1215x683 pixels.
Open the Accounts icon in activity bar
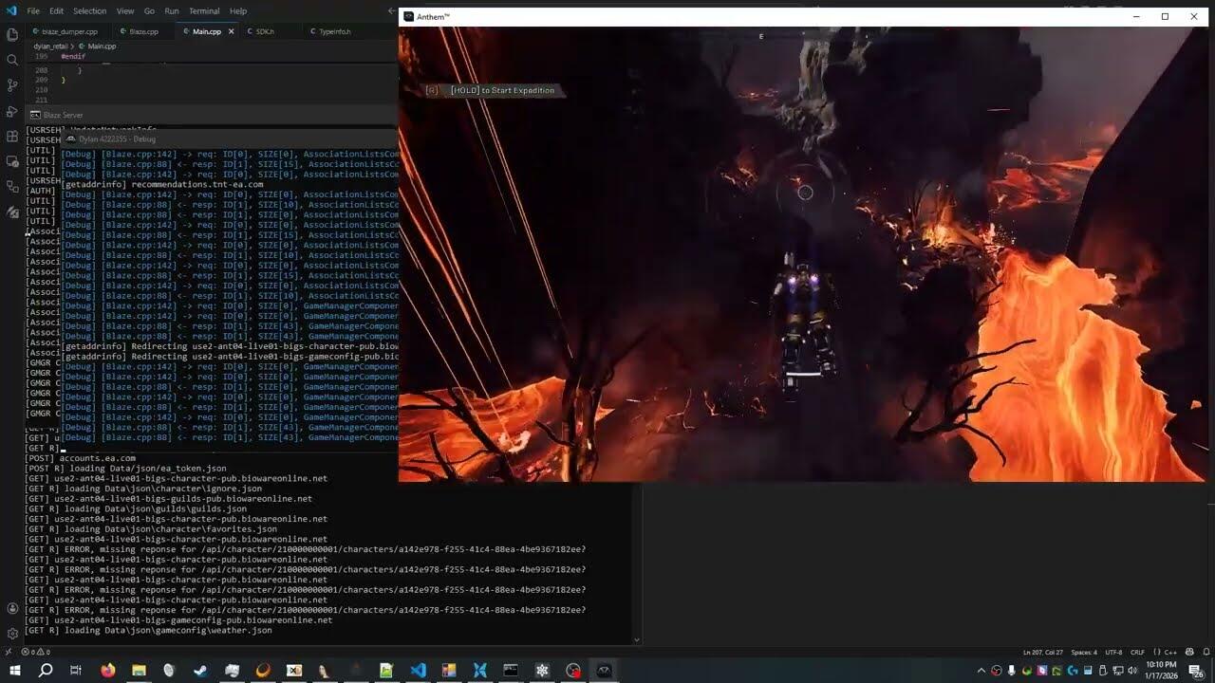[12, 608]
